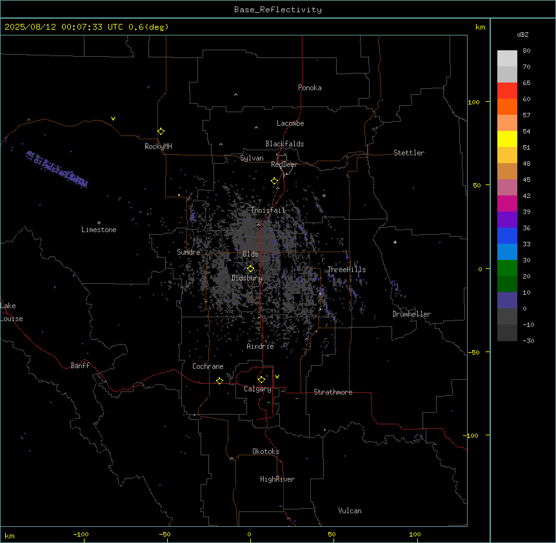The height and width of the screenshot is (543, 556).
Task: Select the yellow diamond marker above Calgary label
Action: (261, 380)
